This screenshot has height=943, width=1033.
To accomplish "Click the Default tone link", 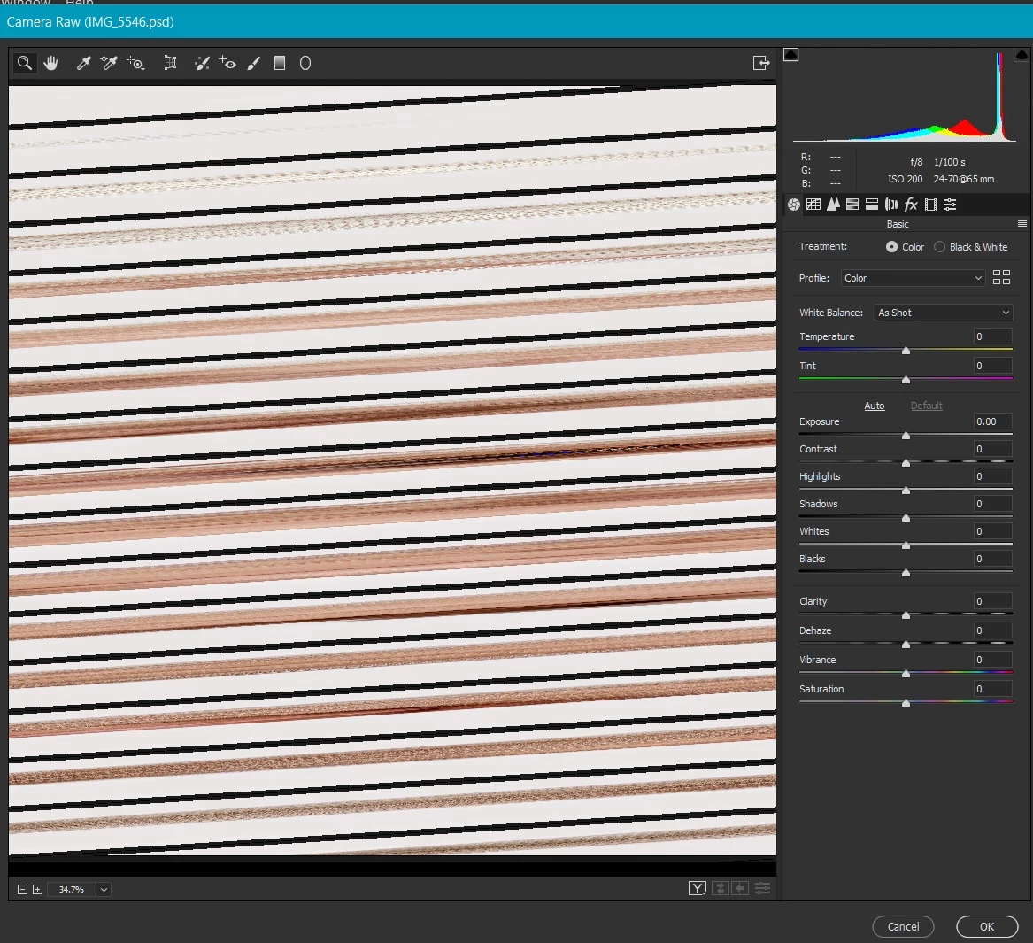I will coord(926,406).
